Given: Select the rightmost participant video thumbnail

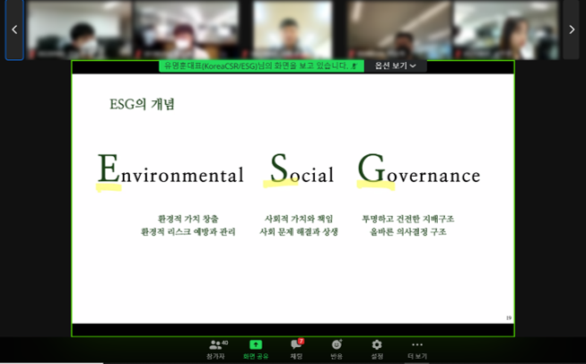Looking at the screenshot, I should tap(505, 30).
